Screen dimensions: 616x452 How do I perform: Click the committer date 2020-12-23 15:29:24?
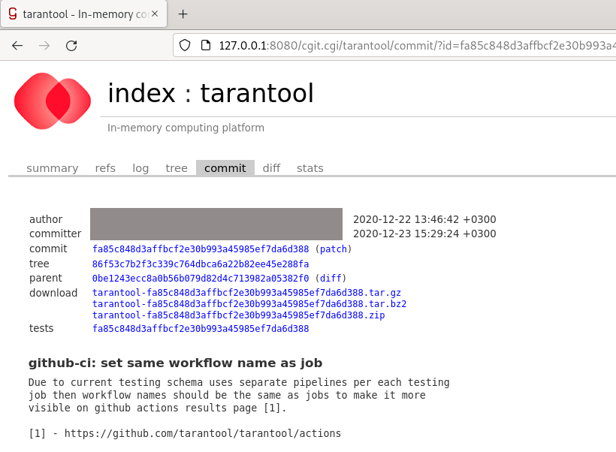[x=424, y=234]
